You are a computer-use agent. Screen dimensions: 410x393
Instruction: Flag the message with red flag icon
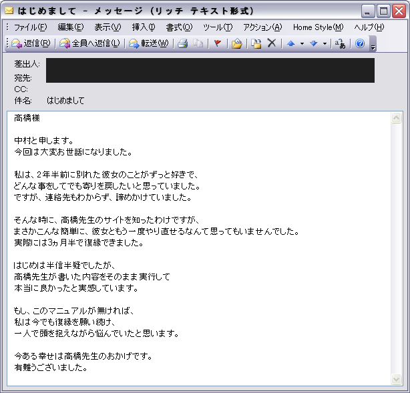218,43
